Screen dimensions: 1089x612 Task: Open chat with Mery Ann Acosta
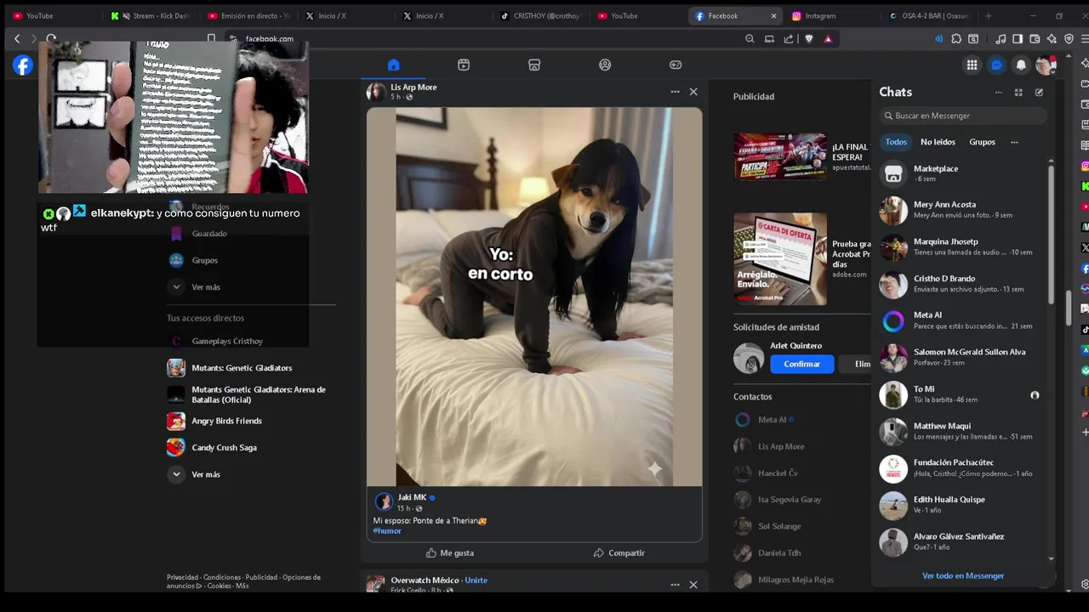coord(961,210)
